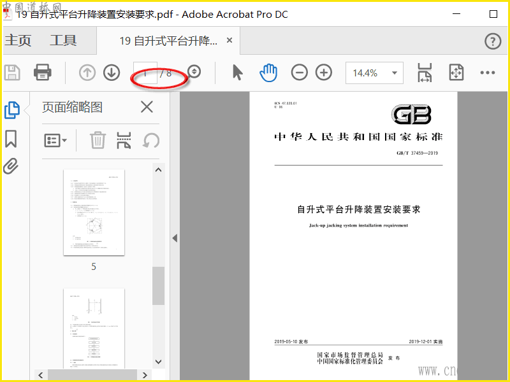Viewport: 510px width, 382px height.
Task: Open the thumbnail options dropdown menu
Action: point(55,141)
